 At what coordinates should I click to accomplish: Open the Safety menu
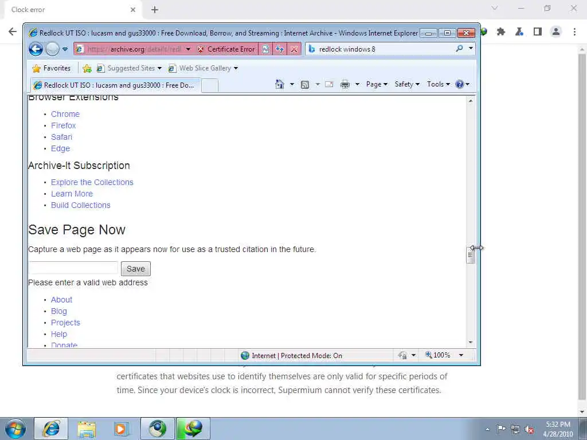click(407, 84)
